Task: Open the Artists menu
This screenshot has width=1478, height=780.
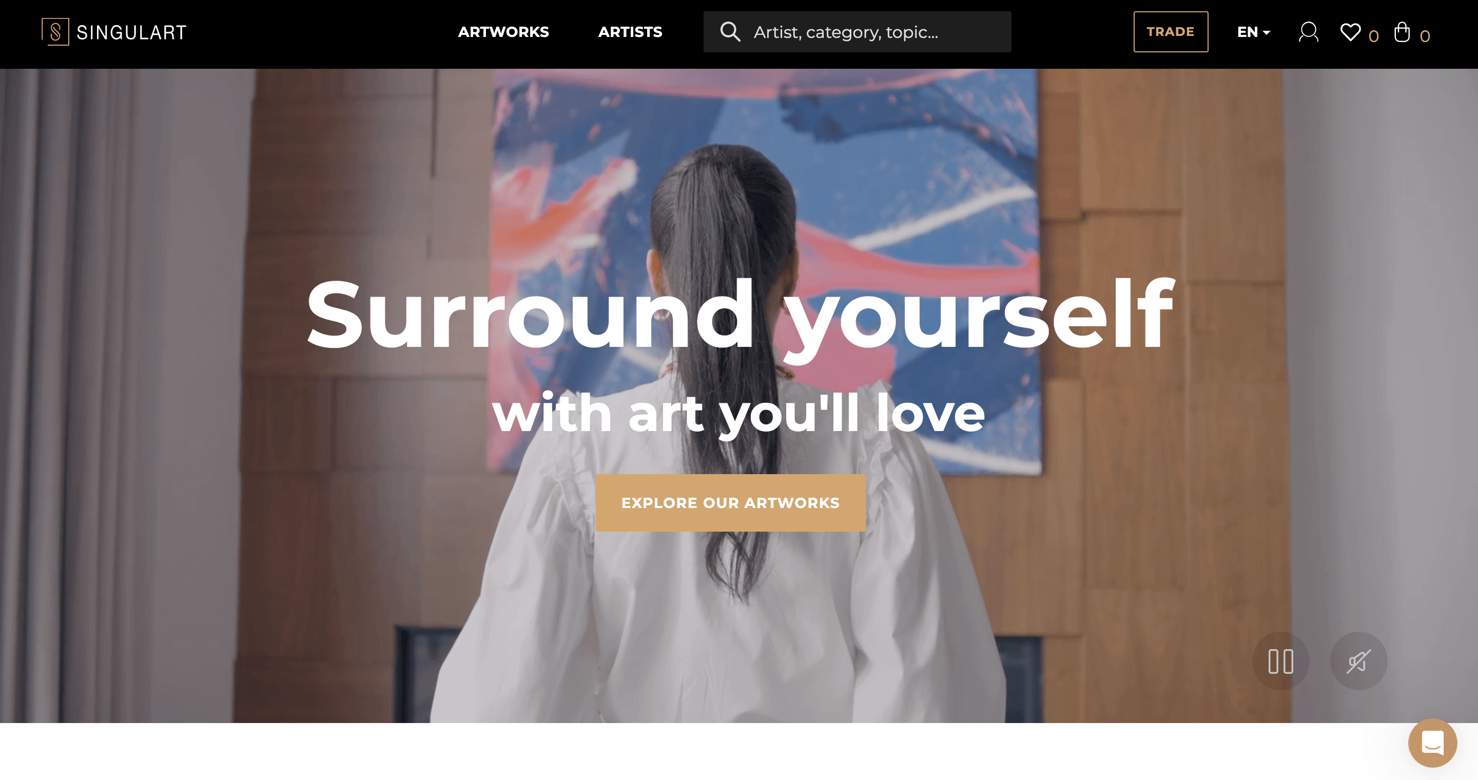Action: point(630,32)
